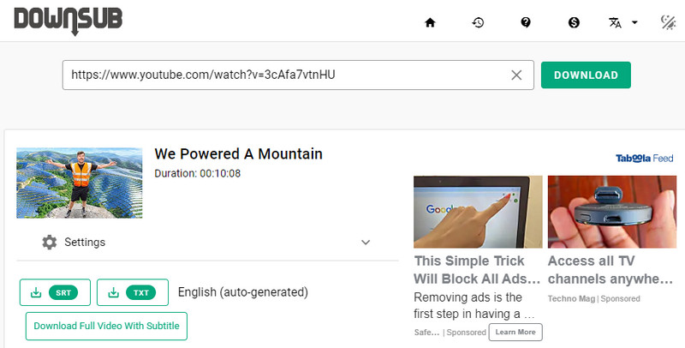Click Download Full Video With Subtitle

[x=106, y=326]
